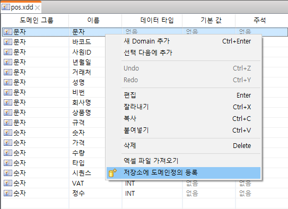Choose 저장소에 도메인정의 등록 menu entry
The width and height of the screenshot is (288, 209).
click(184, 172)
